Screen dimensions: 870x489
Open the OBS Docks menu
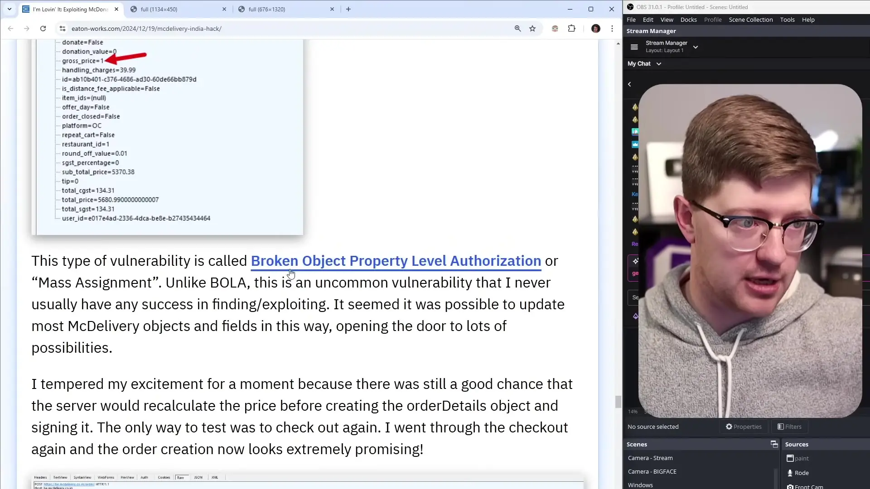688,19
